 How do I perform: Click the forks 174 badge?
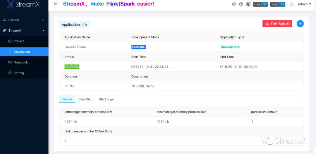(278, 4)
